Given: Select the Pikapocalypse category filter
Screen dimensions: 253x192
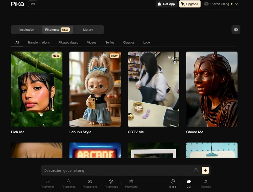Looking at the screenshot, I should 68,43.
